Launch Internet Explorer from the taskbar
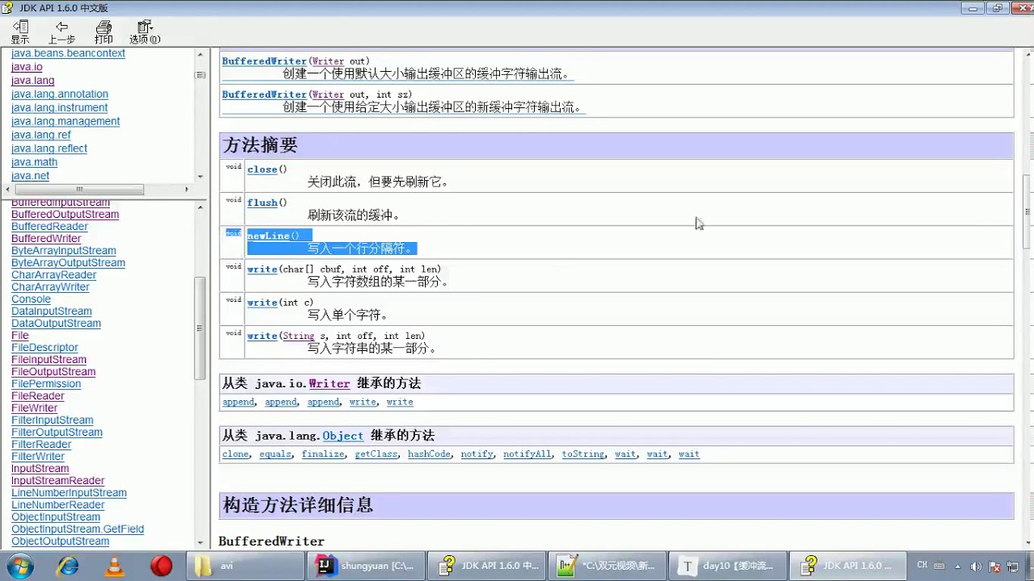Image resolution: width=1034 pixels, height=581 pixels. pos(68,566)
